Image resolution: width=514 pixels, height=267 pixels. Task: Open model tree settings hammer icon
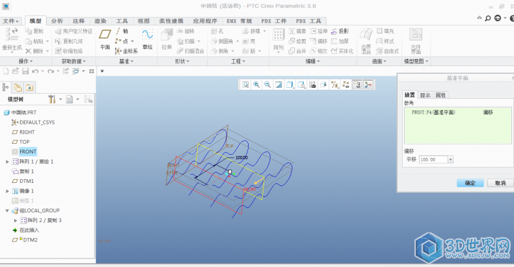[x=52, y=99]
